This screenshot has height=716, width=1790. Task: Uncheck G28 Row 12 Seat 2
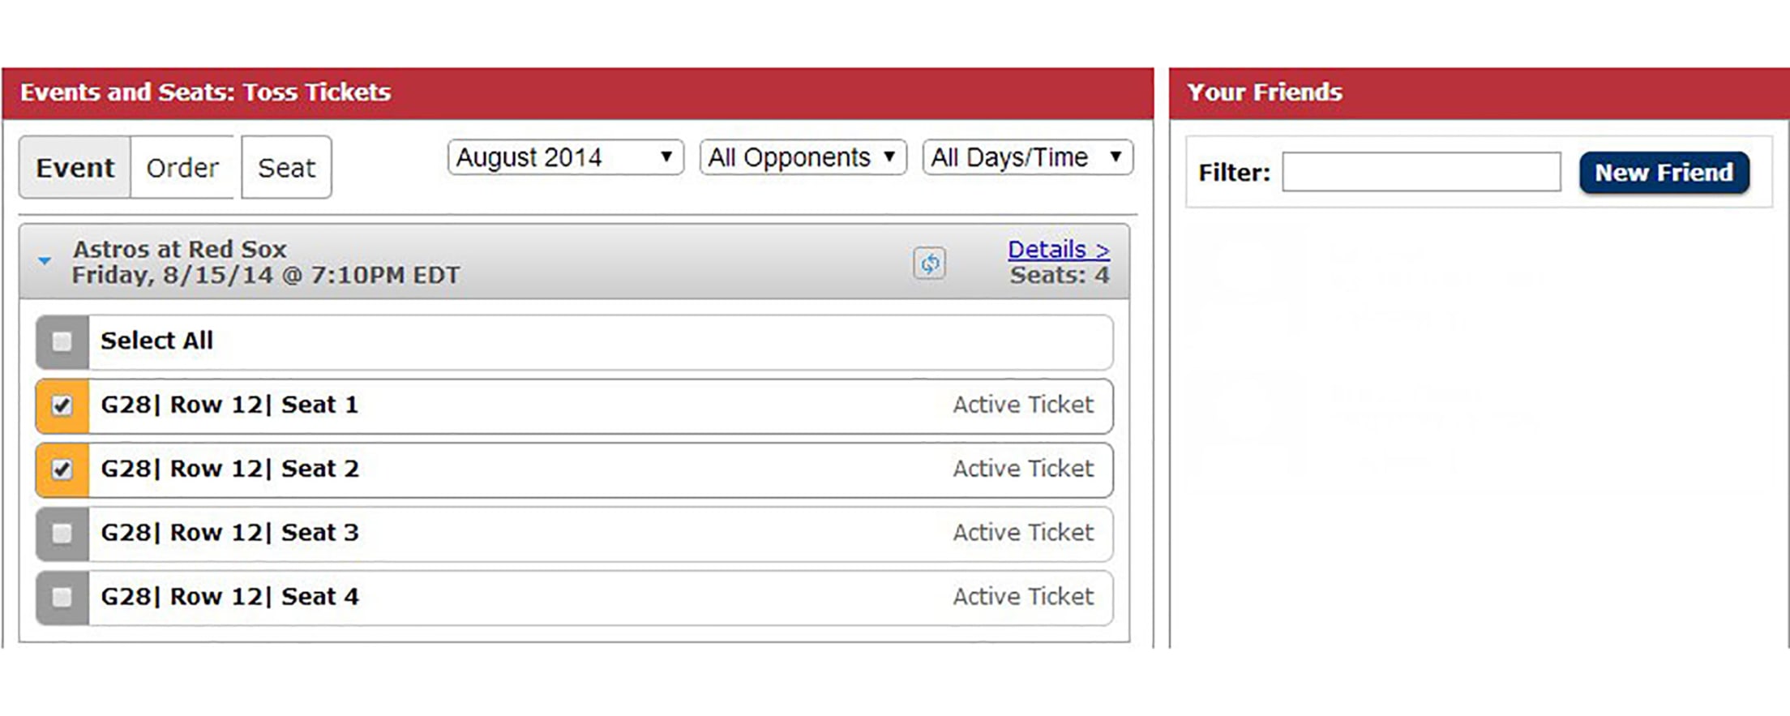[x=62, y=469]
